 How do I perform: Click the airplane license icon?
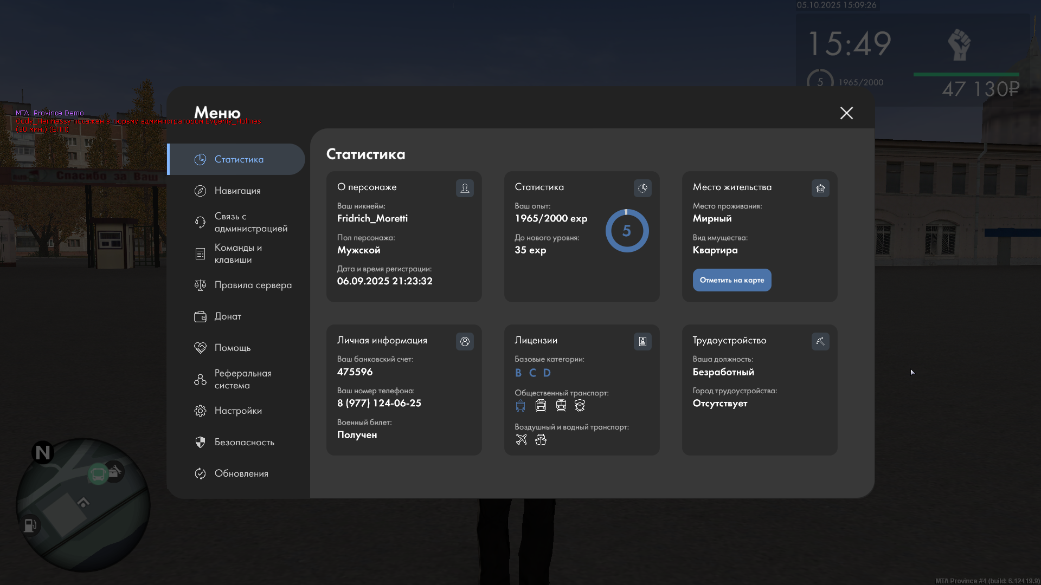[521, 440]
